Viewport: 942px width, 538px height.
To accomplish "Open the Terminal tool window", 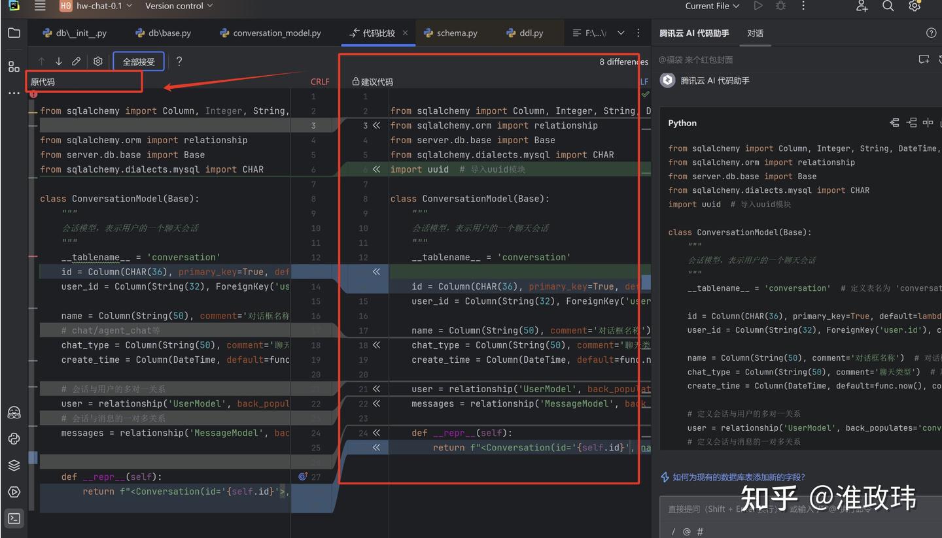I will 14,518.
